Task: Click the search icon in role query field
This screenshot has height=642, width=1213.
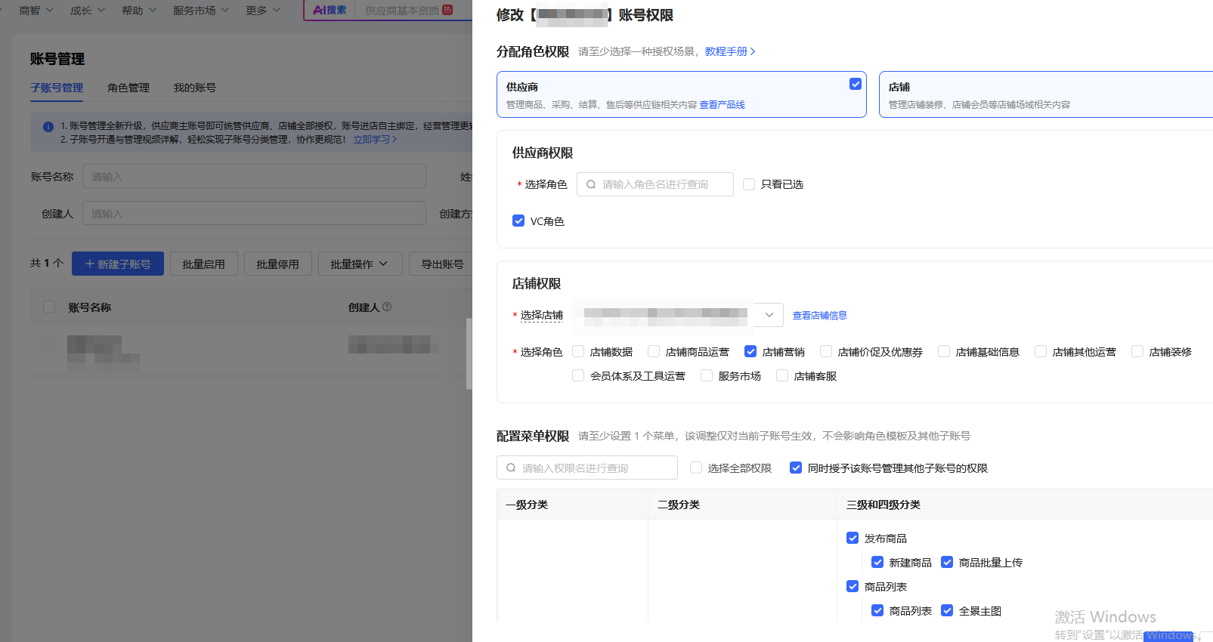Action: pos(591,184)
